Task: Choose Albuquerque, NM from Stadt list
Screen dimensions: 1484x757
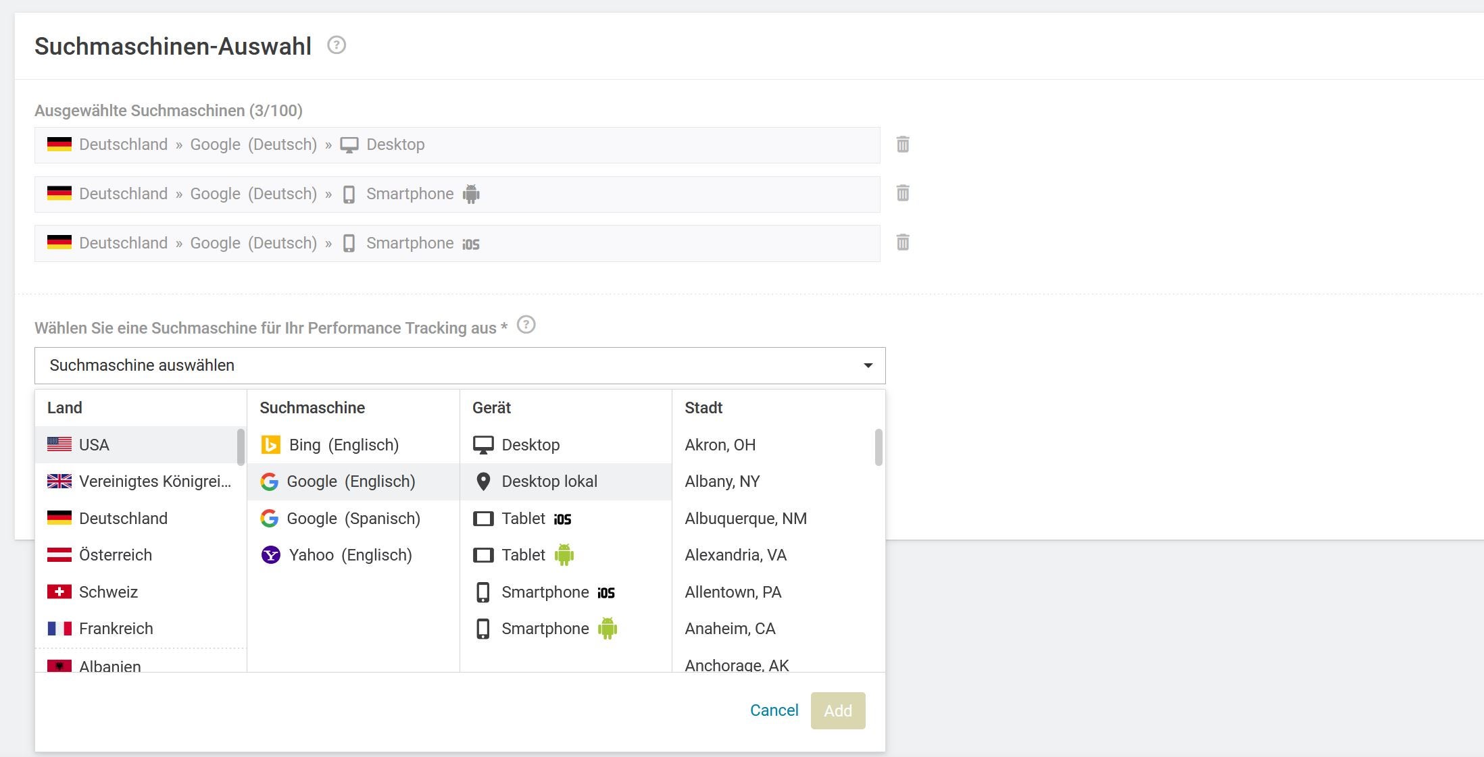Action: 745,519
